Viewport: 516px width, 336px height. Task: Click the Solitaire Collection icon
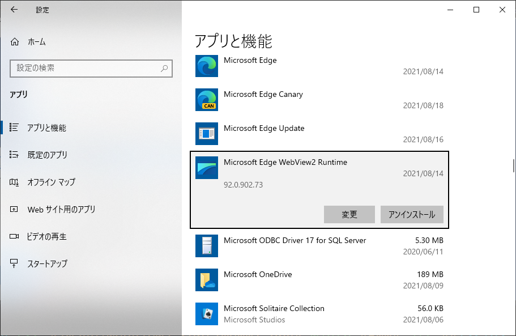point(206,314)
